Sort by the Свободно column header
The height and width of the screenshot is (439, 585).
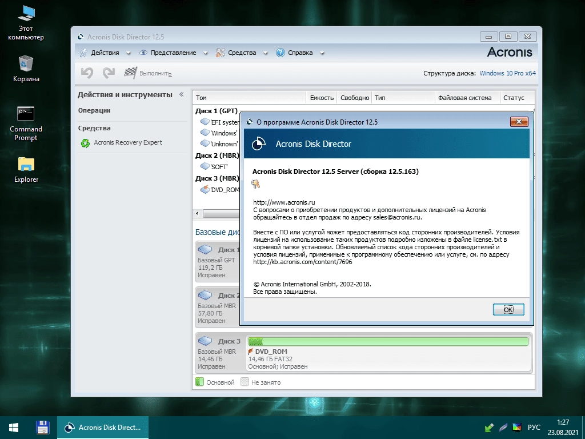pyautogui.click(x=354, y=98)
